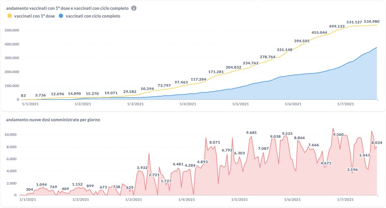The height and width of the screenshot is (208, 386).
Task: Click the 1/4/2021 date on the top chart axis
Action: [187, 104]
